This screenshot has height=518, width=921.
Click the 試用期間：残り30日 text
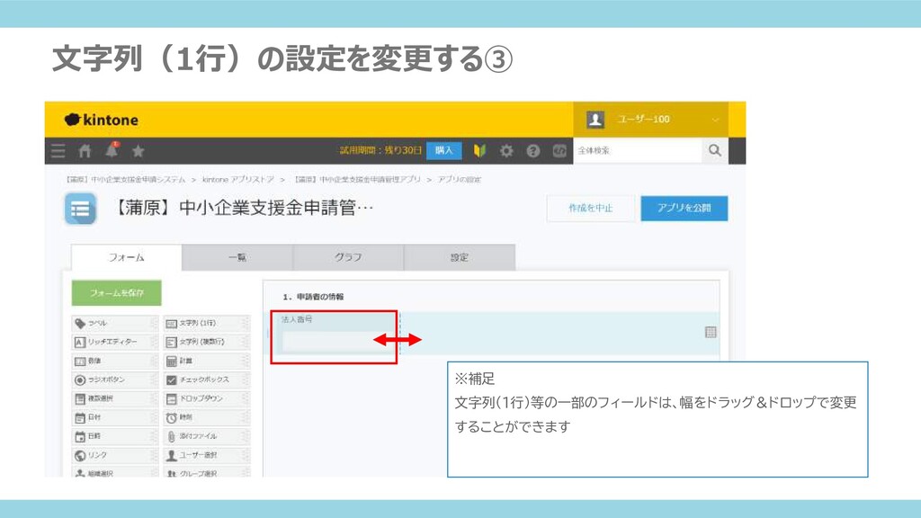point(380,150)
